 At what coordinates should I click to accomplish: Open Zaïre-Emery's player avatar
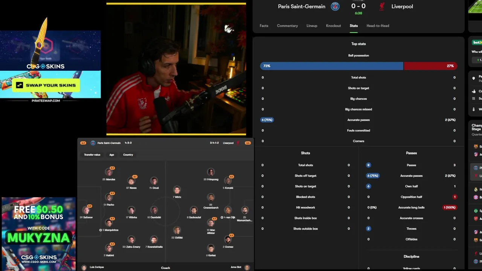click(131, 240)
